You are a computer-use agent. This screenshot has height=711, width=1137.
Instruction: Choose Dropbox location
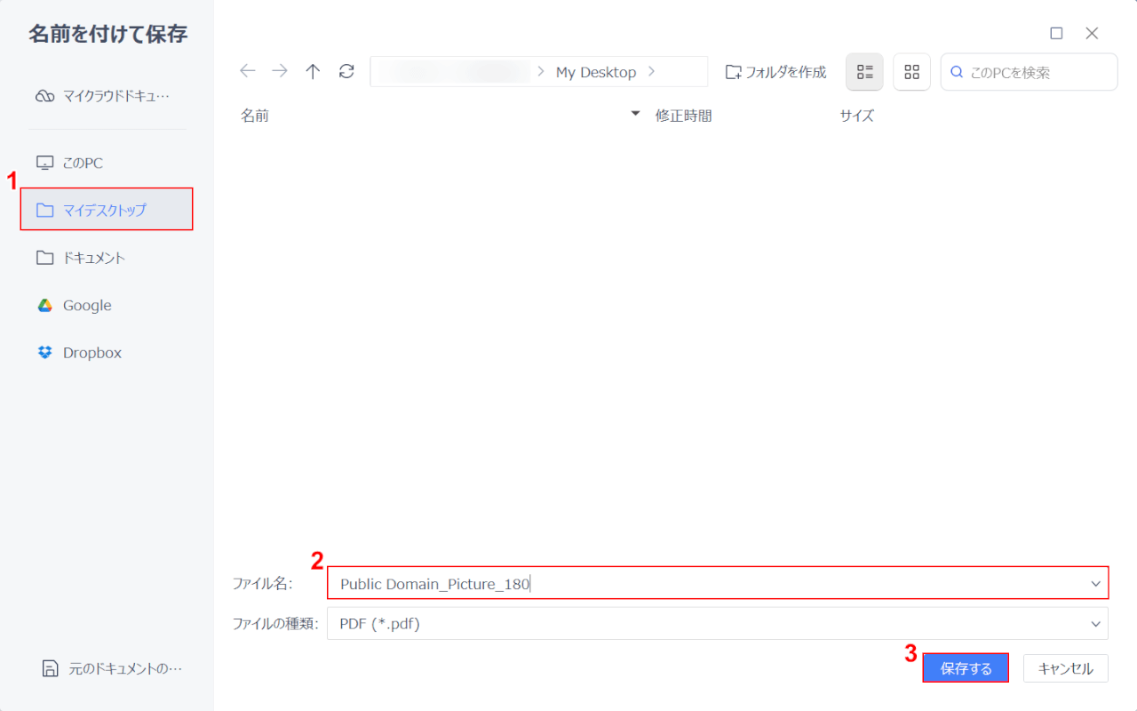[107, 353]
